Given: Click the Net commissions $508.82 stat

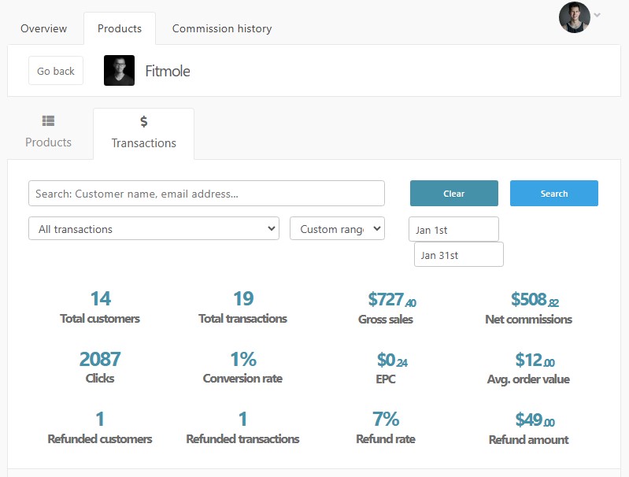Looking at the screenshot, I should (528, 308).
